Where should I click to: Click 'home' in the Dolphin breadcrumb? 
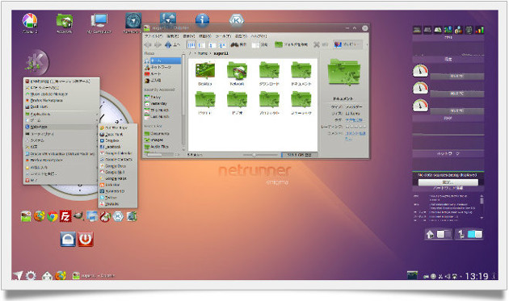203,53
